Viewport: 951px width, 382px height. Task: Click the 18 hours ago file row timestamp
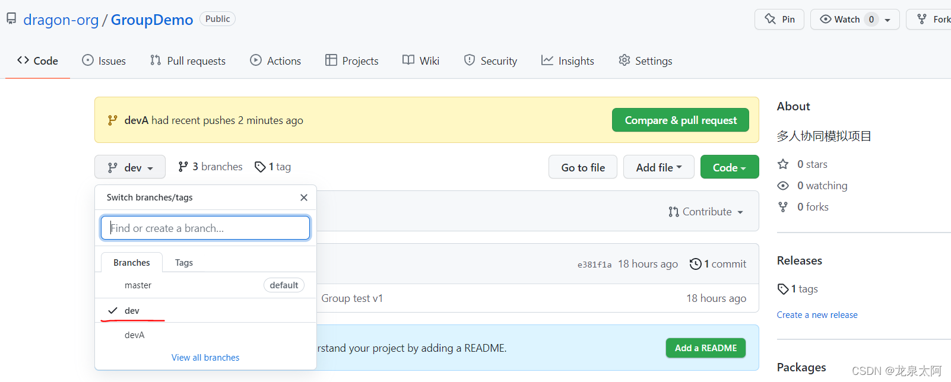[x=716, y=298]
